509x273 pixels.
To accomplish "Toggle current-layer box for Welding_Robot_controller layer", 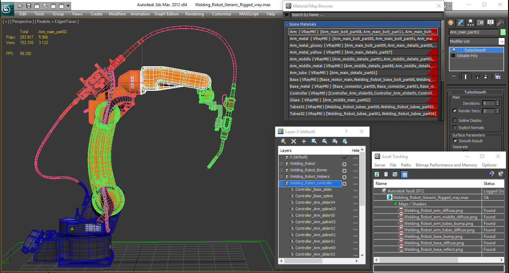I will pos(344,184).
